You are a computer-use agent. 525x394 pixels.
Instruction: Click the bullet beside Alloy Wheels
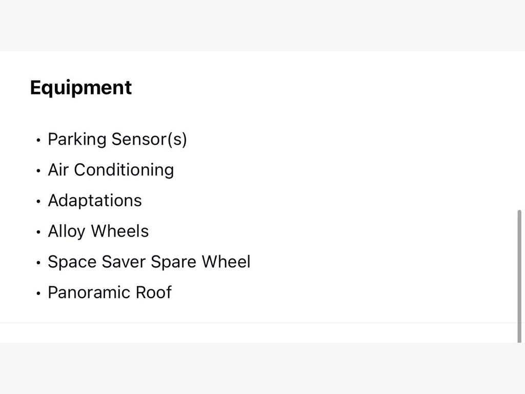(38, 232)
